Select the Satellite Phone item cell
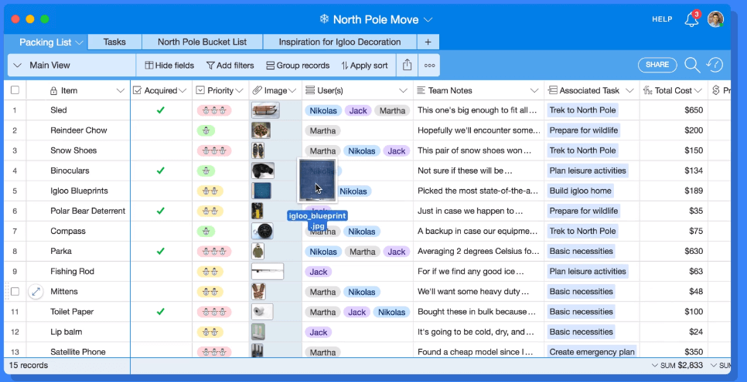This screenshot has height=382, width=747. (78, 352)
